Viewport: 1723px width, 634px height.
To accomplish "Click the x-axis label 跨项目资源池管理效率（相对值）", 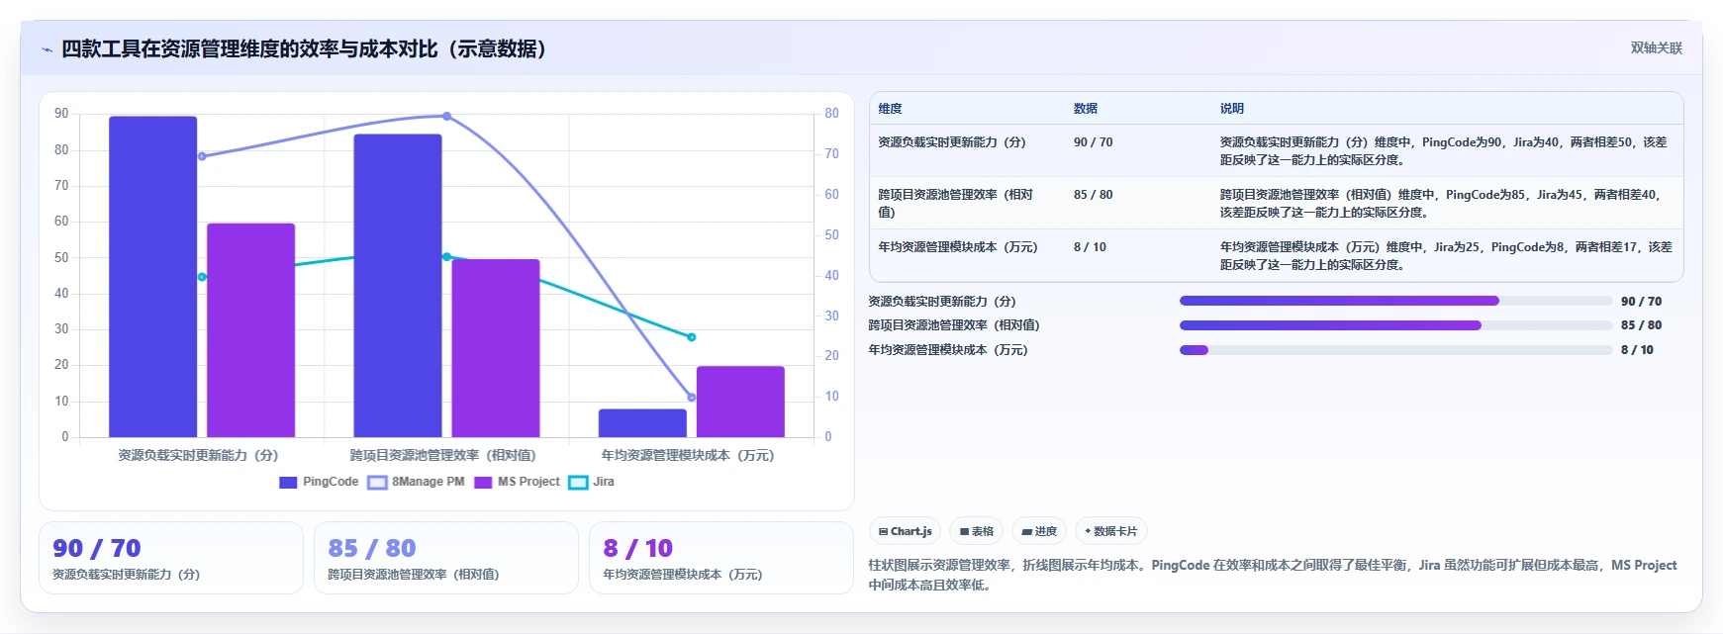I will click(x=442, y=455).
